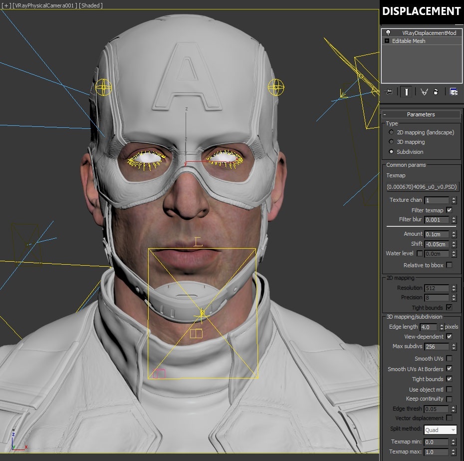
Task: Click the Max subdivs spinner arrows
Action: coord(454,347)
